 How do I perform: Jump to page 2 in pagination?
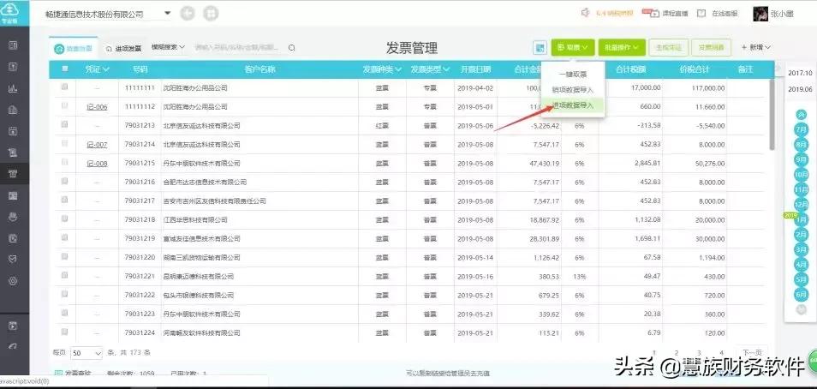tap(677, 353)
